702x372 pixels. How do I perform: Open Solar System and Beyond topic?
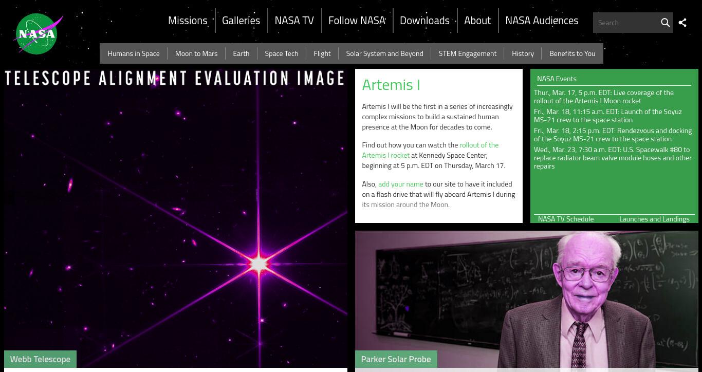(x=384, y=53)
